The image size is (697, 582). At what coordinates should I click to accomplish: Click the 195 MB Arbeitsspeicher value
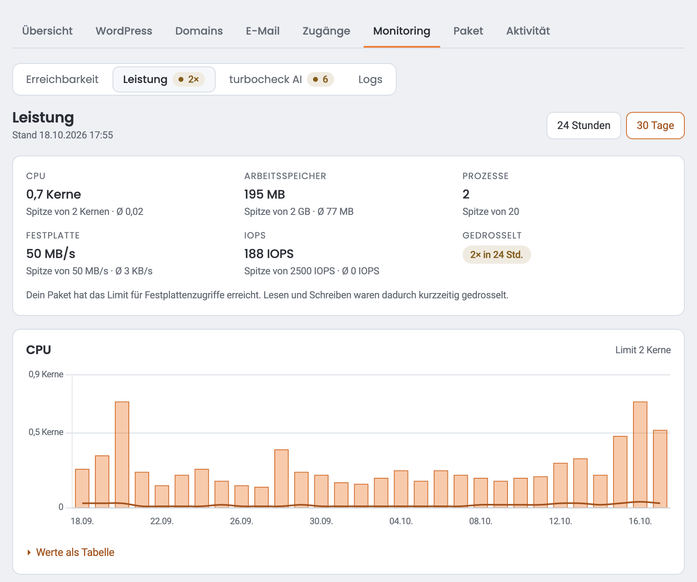(265, 194)
